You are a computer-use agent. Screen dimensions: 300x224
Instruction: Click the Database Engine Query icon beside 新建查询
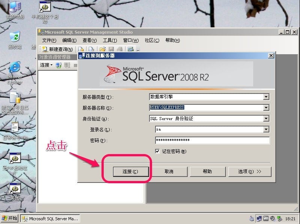(x=82, y=49)
